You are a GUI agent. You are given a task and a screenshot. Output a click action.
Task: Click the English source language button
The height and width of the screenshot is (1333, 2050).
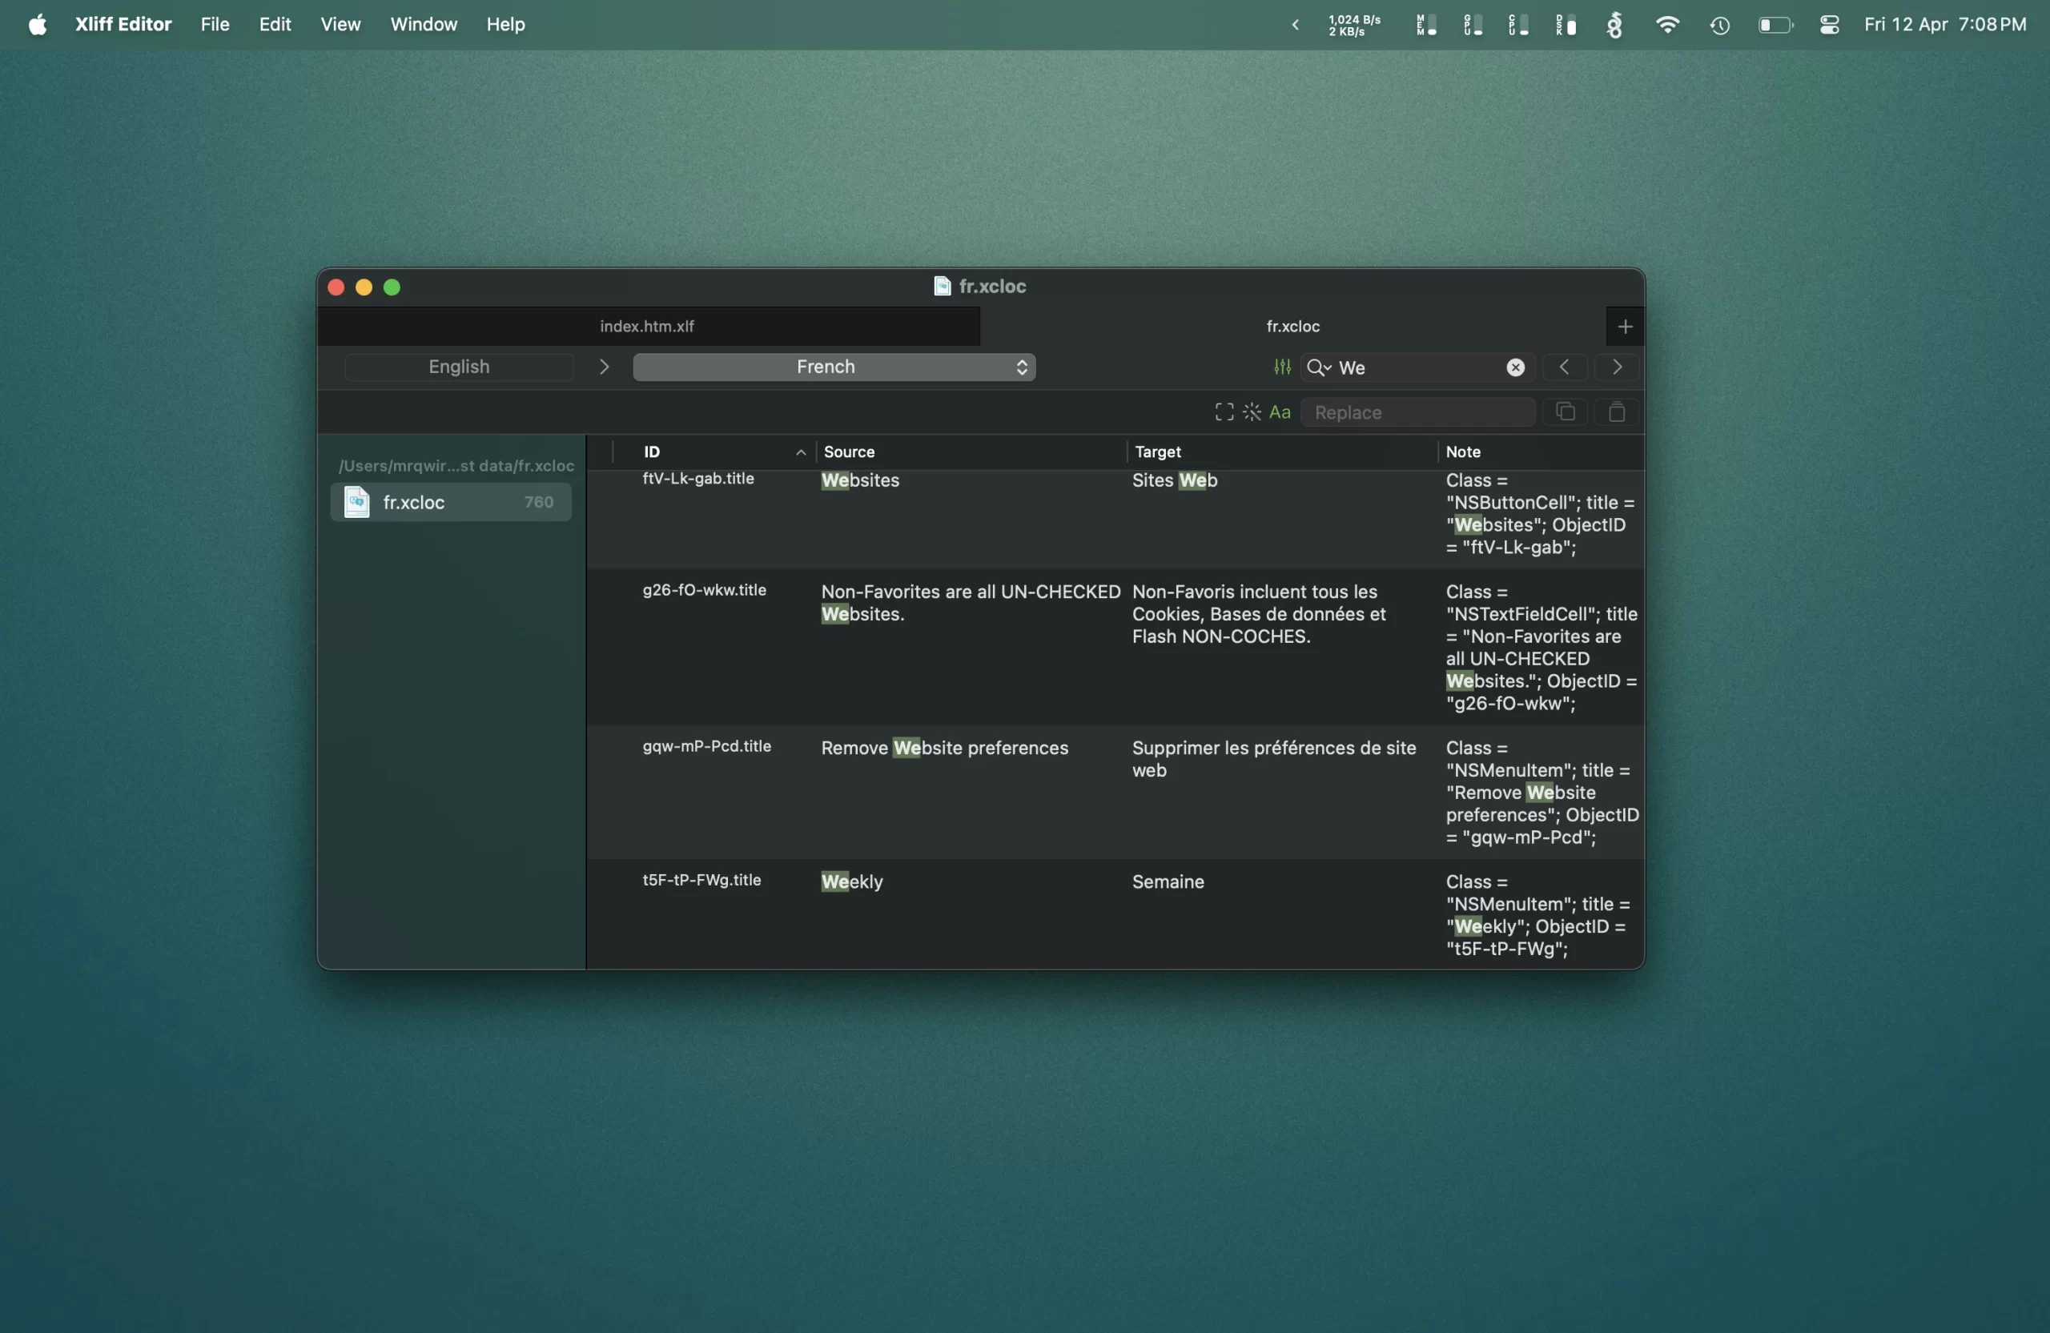(458, 367)
